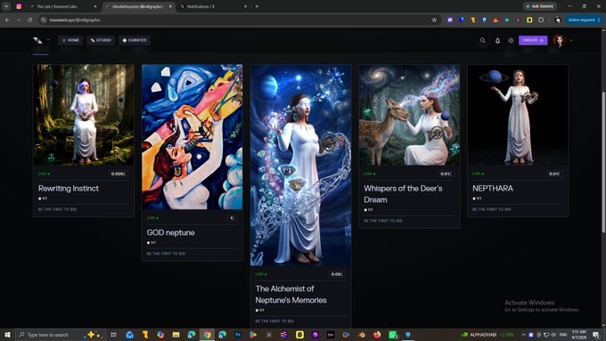Open the Windows notification center icon
606x341 pixels.
point(596,335)
